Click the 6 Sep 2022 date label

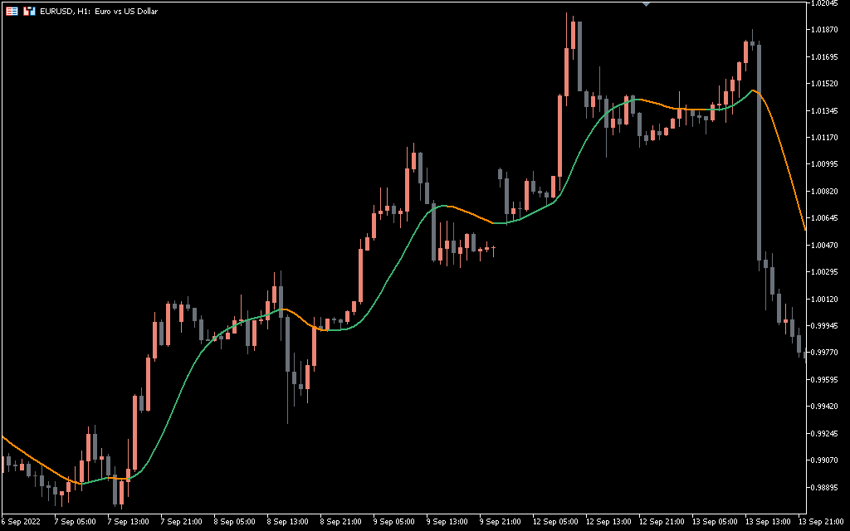[21, 522]
